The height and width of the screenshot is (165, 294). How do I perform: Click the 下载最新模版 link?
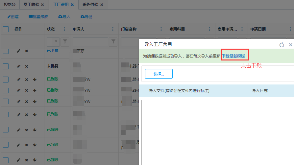[x=234, y=56]
